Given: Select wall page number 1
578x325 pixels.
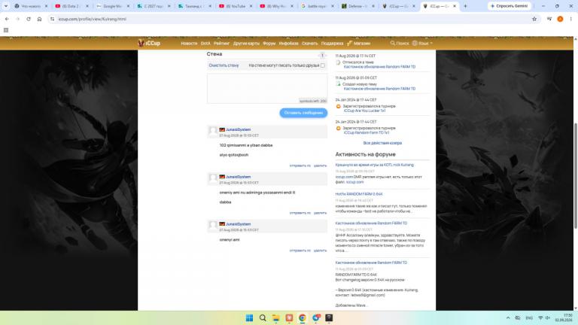Looking at the screenshot, I should pos(322,55).
